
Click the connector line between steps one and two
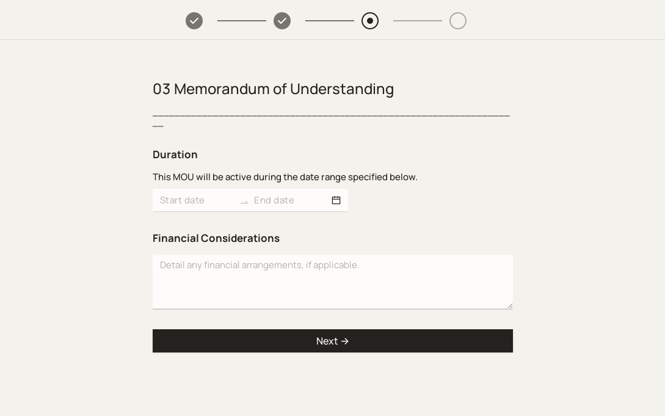click(x=242, y=21)
